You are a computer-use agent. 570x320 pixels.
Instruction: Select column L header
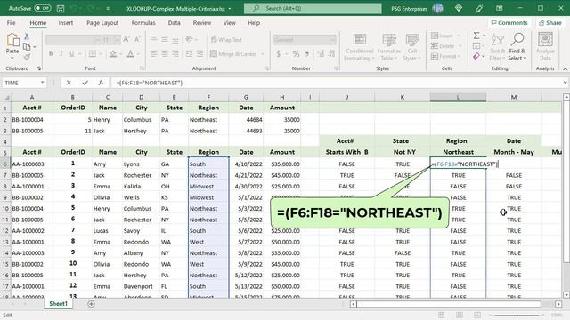458,97
